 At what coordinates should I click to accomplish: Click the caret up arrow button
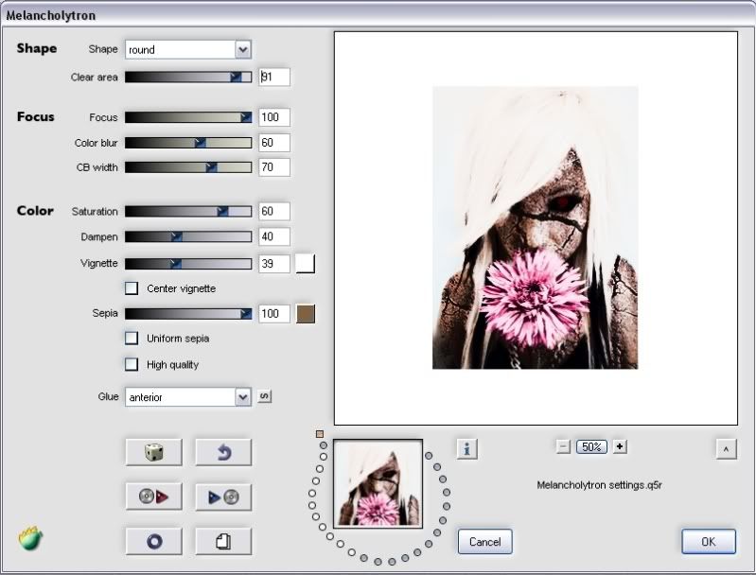click(x=726, y=449)
